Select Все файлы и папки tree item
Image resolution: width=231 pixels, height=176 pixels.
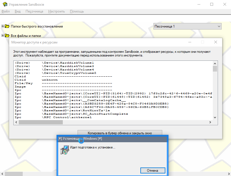[x=26, y=36]
